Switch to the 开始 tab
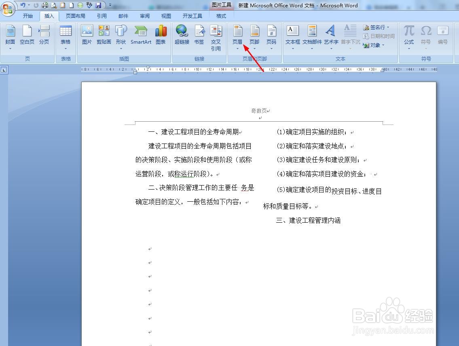 click(28, 16)
